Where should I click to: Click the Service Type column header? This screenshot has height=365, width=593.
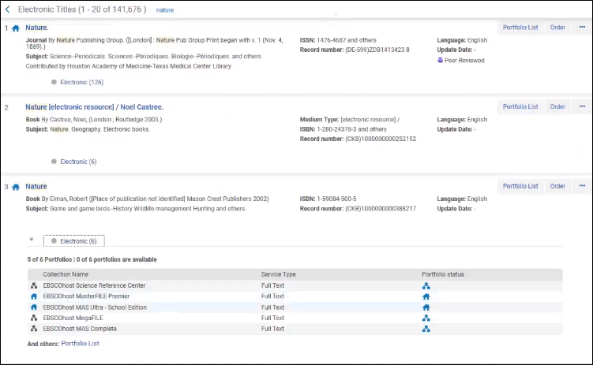(x=279, y=274)
